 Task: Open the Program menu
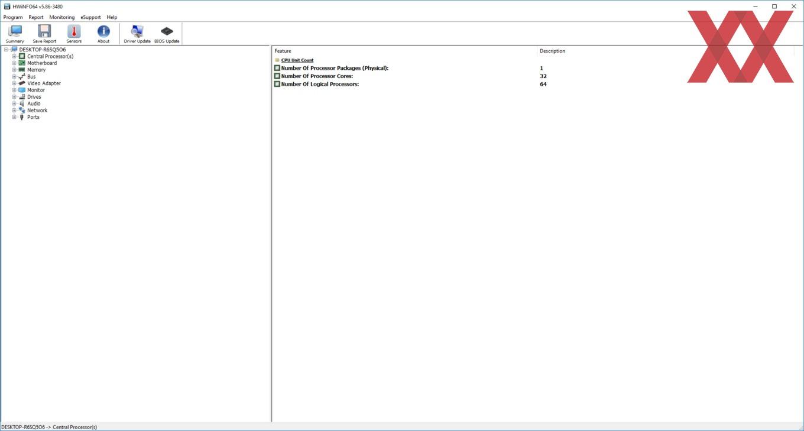(13, 17)
